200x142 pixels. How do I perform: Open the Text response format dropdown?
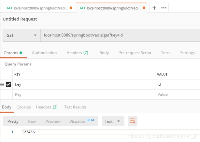coord(113,121)
